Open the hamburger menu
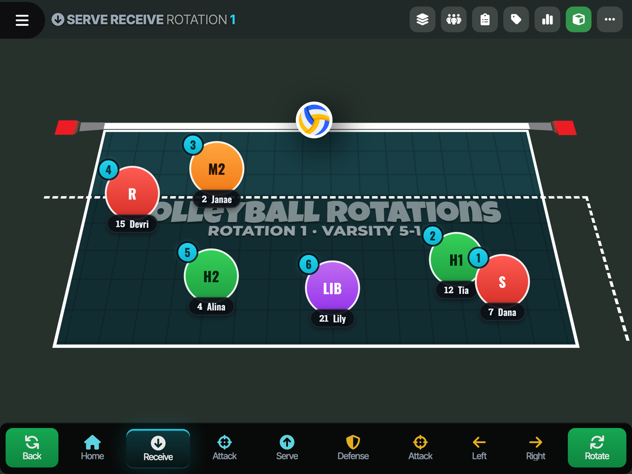 coord(22,20)
